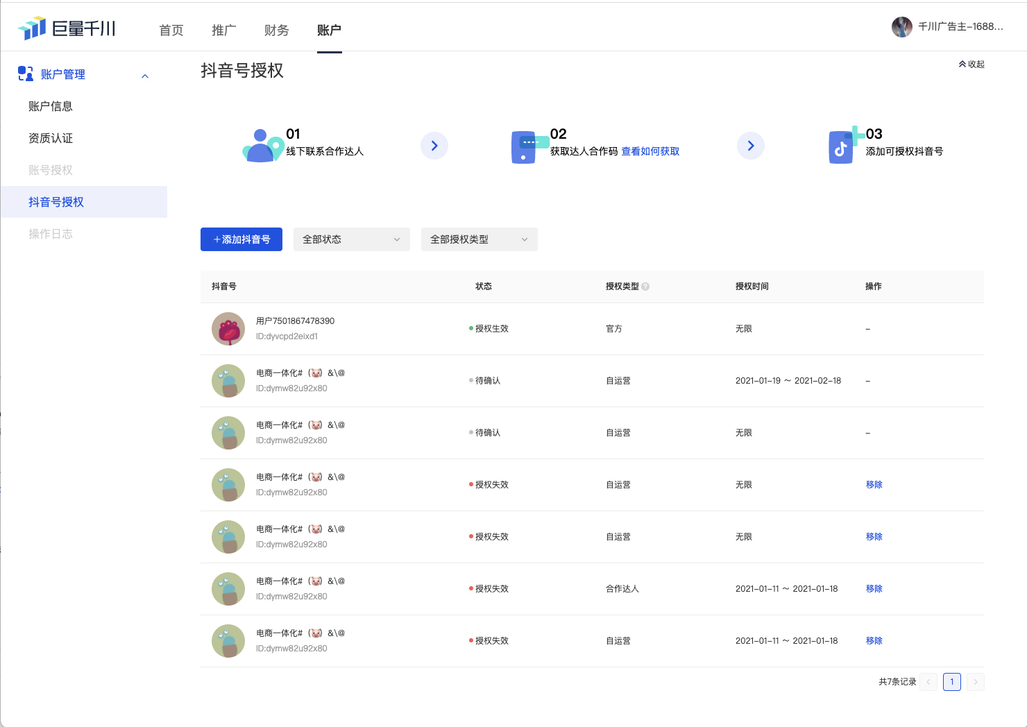The height and width of the screenshot is (727, 1027).
Task: Select page 1 in pagination
Action: click(952, 682)
